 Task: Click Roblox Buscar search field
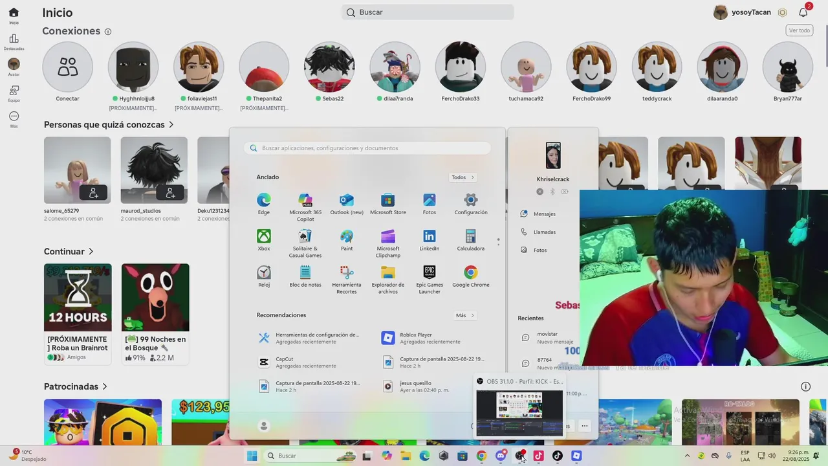click(x=428, y=12)
